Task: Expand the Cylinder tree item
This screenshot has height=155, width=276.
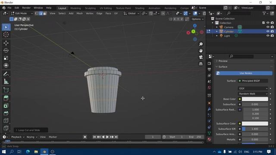Action: (x=216, y=31)
